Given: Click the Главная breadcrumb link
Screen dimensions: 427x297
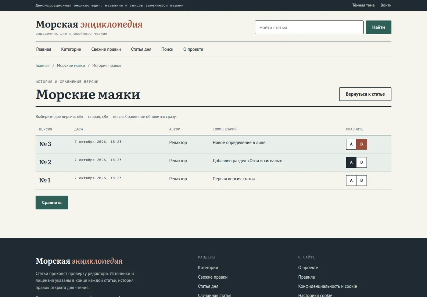Looking at the screenshot, I should coord(42,65).
